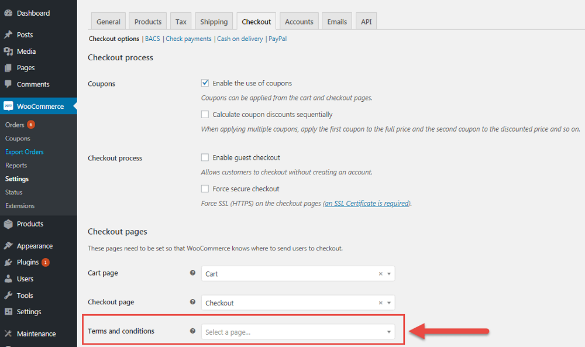Click the WooCommerce logo icon

pyautogui.click(x=8, y=106)
